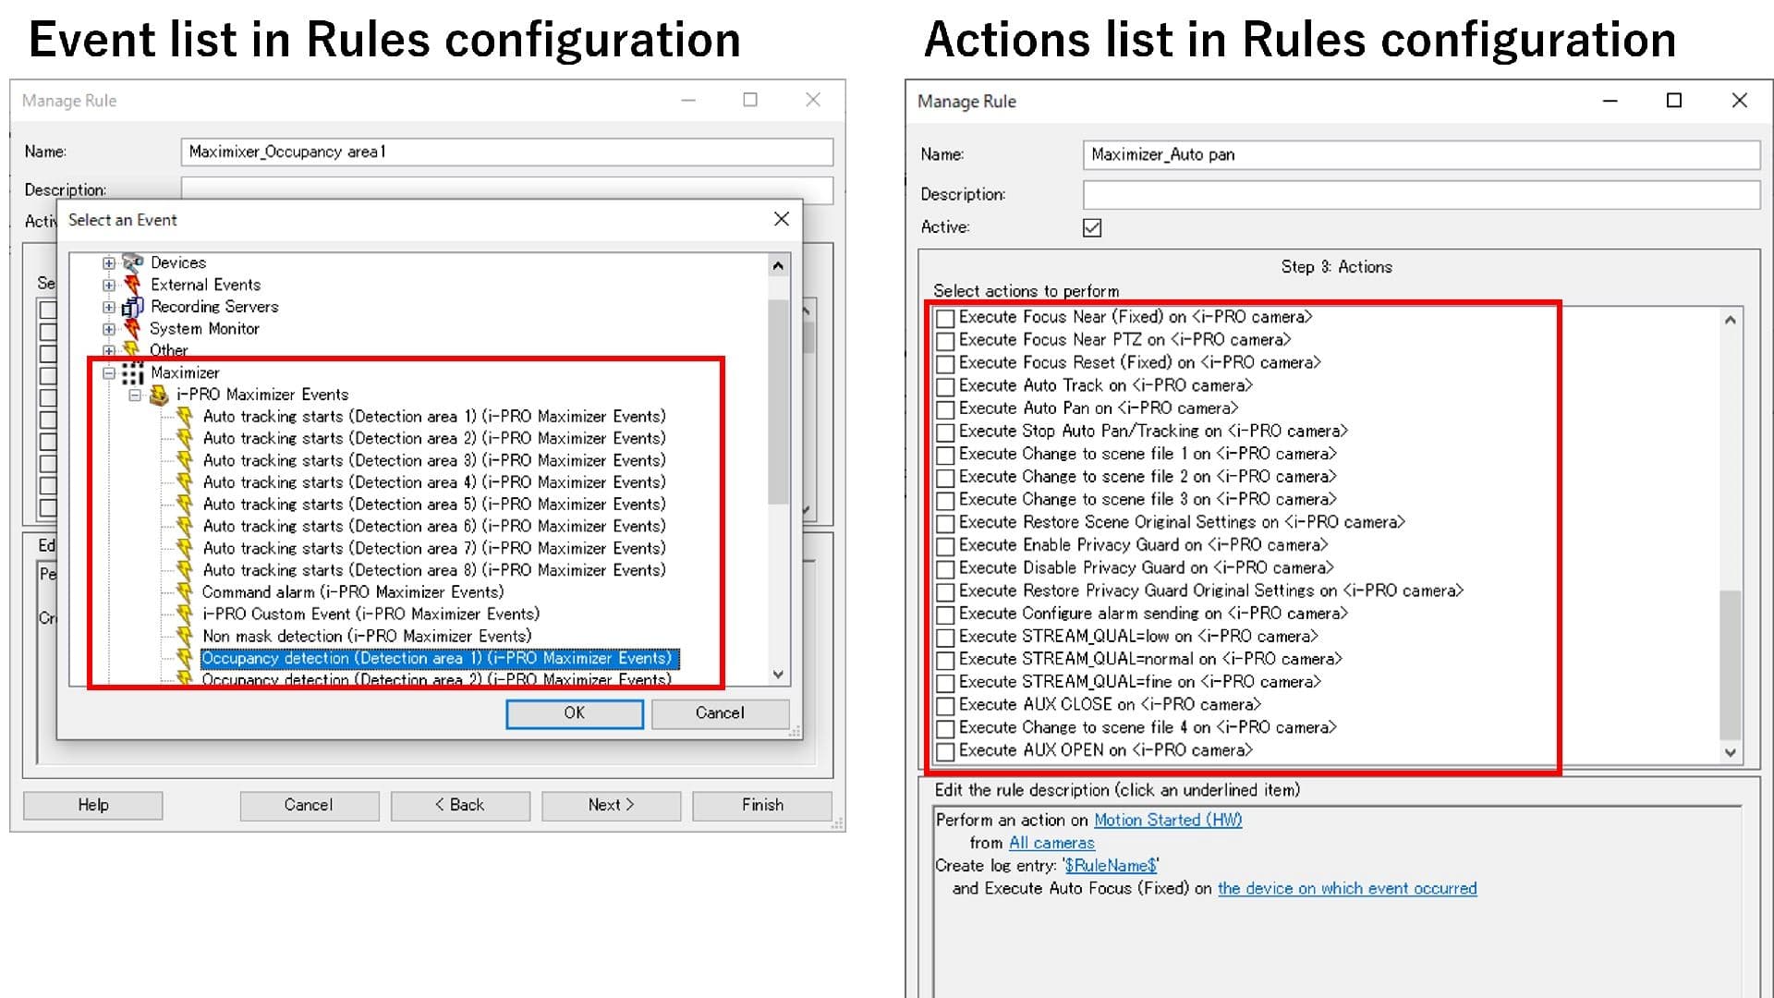Click the System Monitor icon
1774x998 pixels.
[x=133, y=329]
